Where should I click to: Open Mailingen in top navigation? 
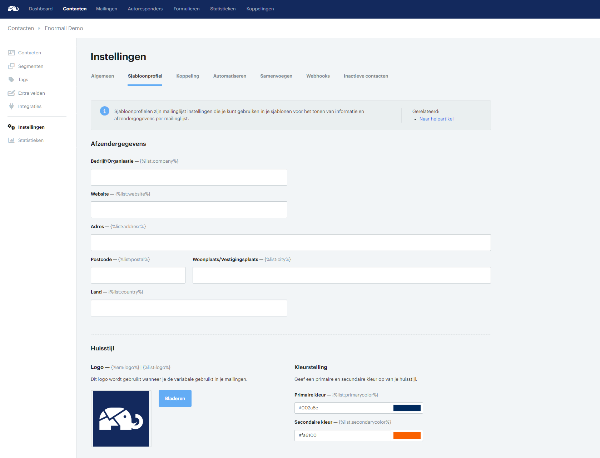point(106,9)
